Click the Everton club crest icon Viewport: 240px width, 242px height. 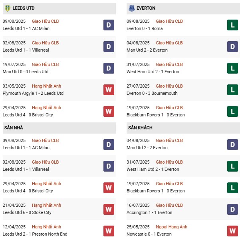coord(132,8)
